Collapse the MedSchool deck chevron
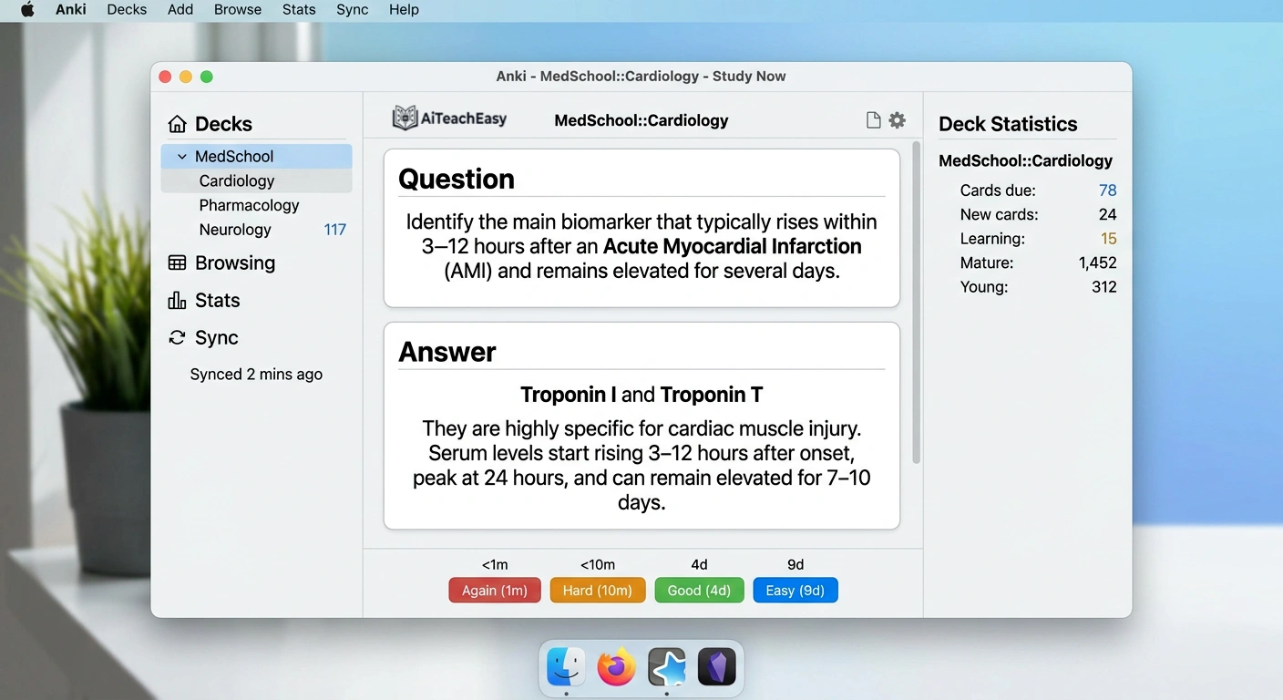This screenshot has height=700, width=1283. pos(182,157)
